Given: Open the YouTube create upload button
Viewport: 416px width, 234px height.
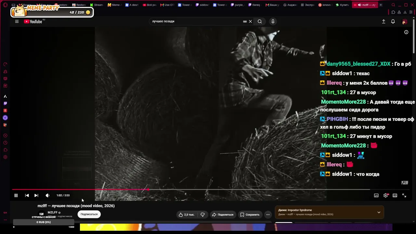Looking at the screenshot, I should pyautogui.click(x=383, y=21).
